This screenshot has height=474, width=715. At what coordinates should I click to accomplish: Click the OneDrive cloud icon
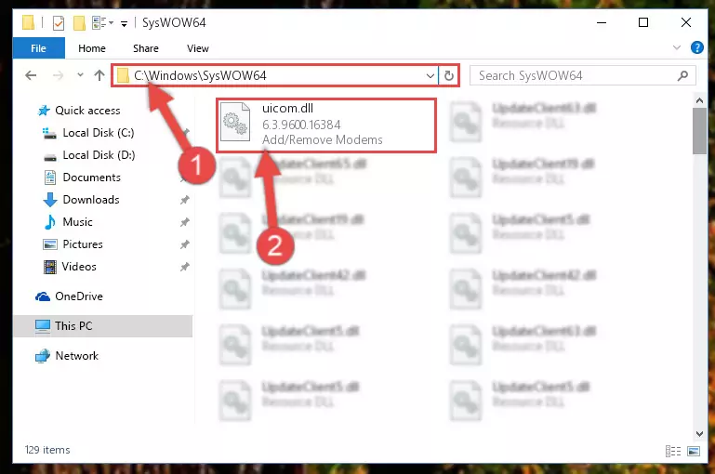pos(43,296)
